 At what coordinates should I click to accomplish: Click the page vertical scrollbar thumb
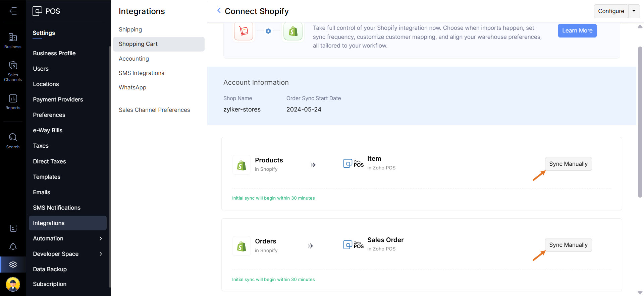point(640,122)
